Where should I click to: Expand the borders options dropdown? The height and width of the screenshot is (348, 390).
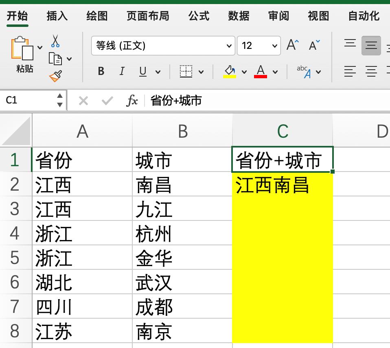201,71
